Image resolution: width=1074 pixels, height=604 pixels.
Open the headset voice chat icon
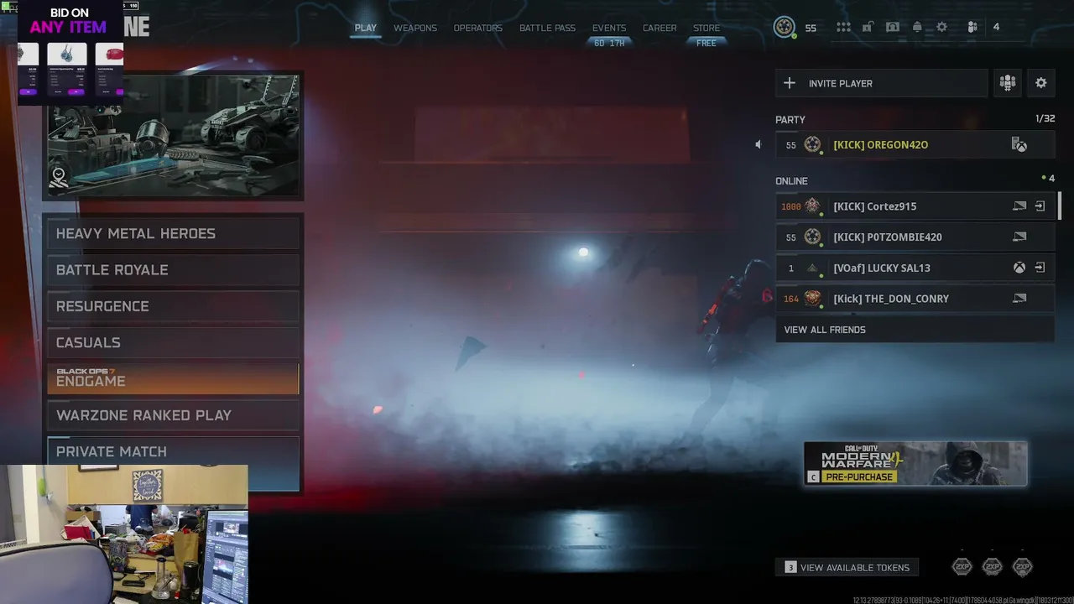[x=893, y=28]
